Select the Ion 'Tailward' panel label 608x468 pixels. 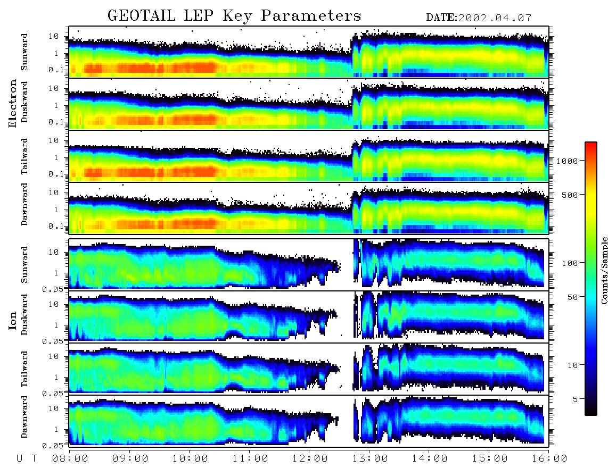pyautogui.click(x=24, y=369)
